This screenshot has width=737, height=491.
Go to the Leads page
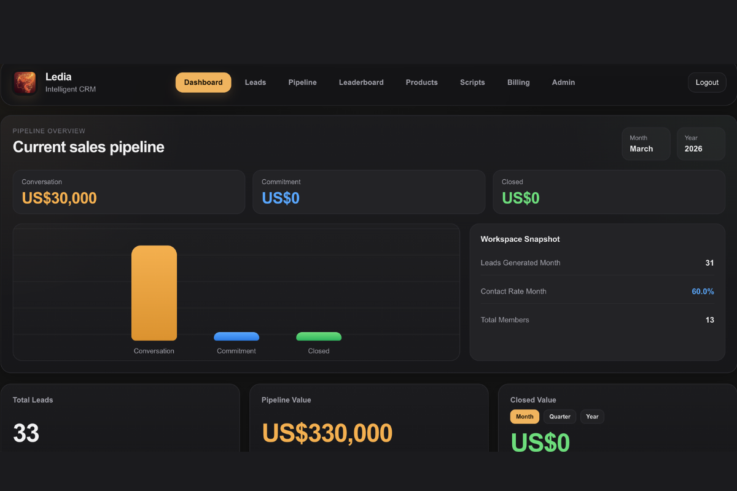[x=255, y=82]
